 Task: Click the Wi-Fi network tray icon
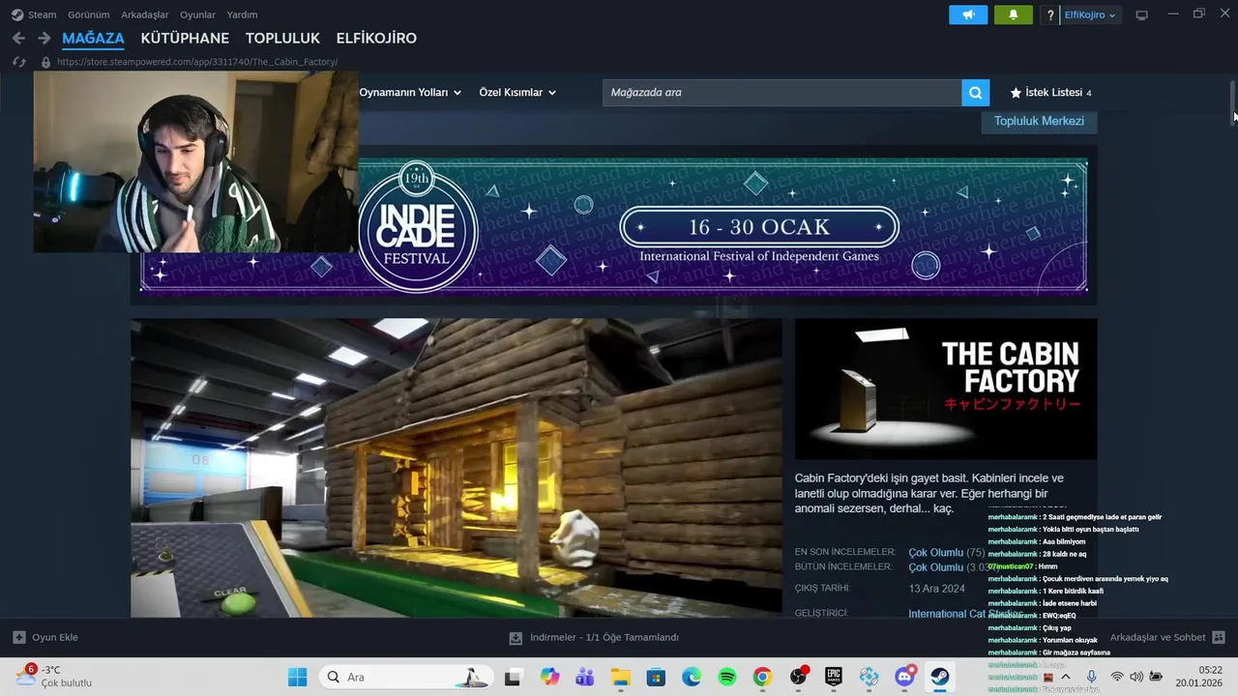click(1117, 677)
